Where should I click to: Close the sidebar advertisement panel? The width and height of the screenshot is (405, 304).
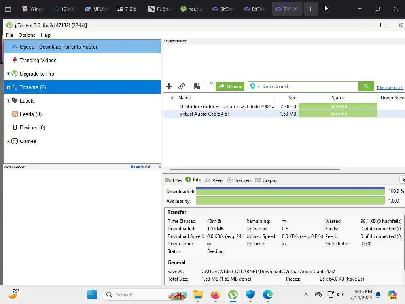point(160,167)
